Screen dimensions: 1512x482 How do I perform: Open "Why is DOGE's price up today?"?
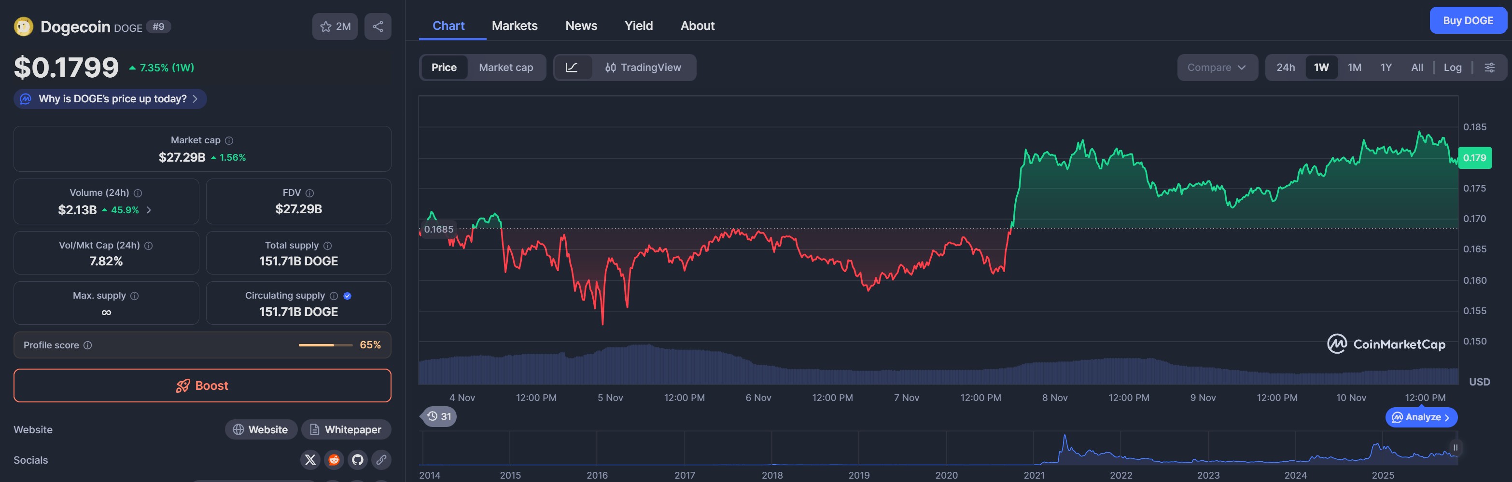coord(111,99)
